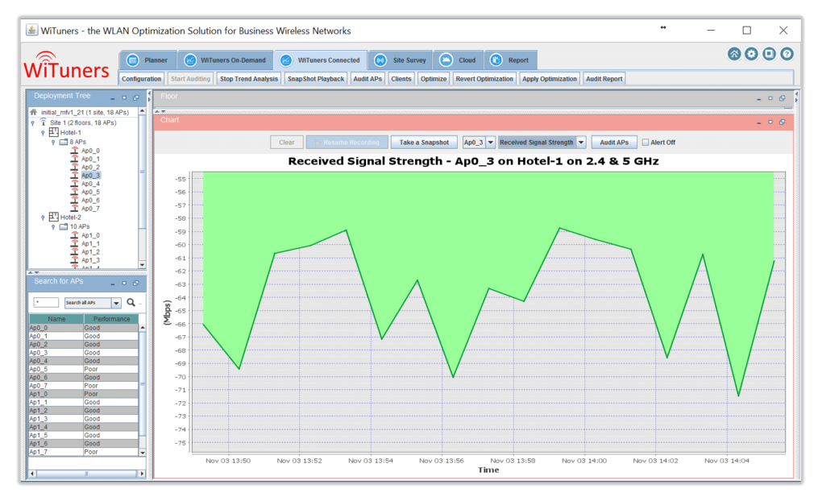
Task: Minimize the Deployment Tree panel
Action: pos(113,98)
